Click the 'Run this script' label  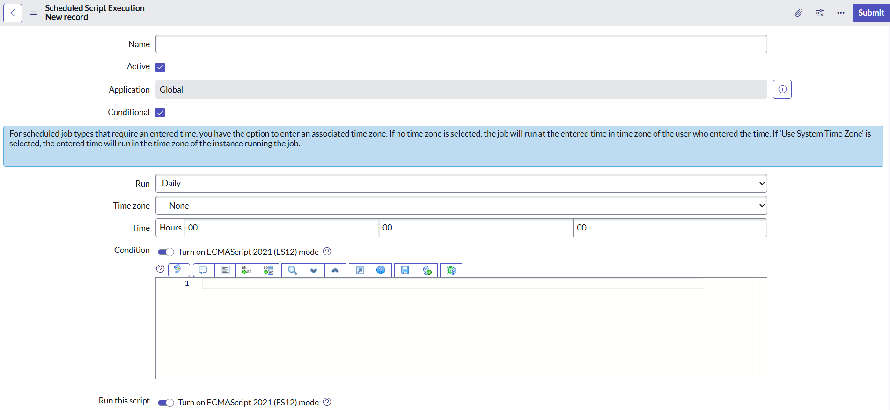tap(124, 401)
